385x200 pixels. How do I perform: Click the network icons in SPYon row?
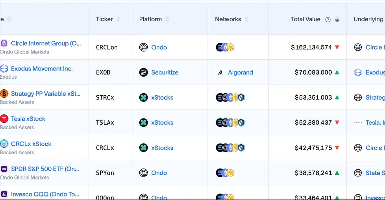pyautogui.click(x=225, y=173)
